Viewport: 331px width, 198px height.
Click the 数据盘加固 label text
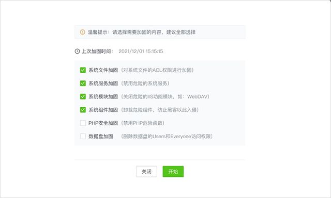coord(101,136)
